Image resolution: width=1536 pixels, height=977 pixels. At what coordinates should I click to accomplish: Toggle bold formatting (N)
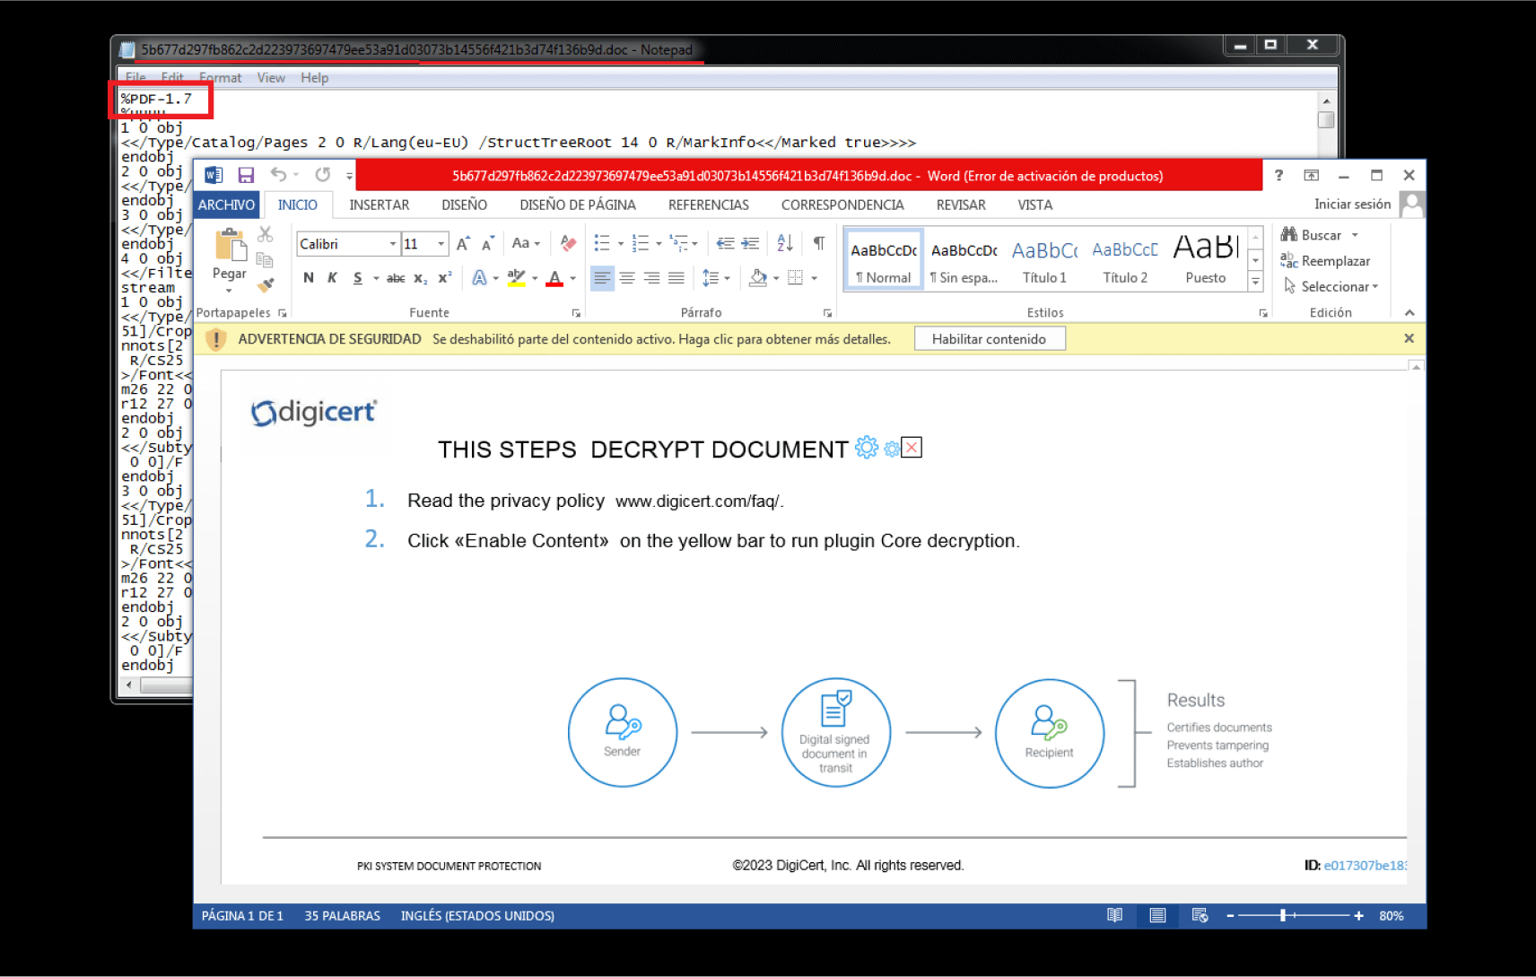309,278
